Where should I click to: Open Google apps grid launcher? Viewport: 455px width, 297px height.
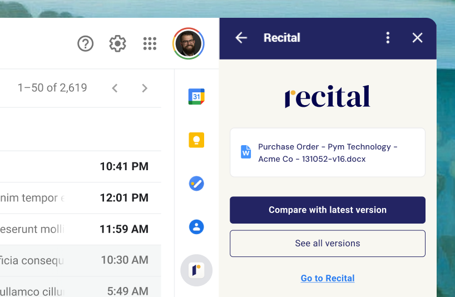150,44
